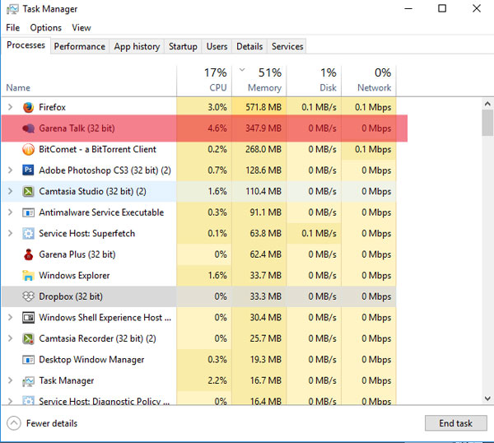Sort by the Name column header
This screenshot has height=443, width=494.
(x=89, y=81)
